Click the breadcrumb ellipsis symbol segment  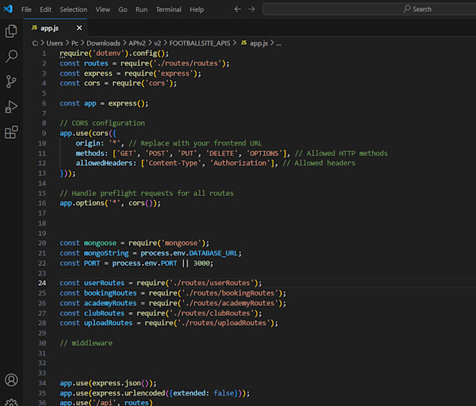[x=279, y=43]
